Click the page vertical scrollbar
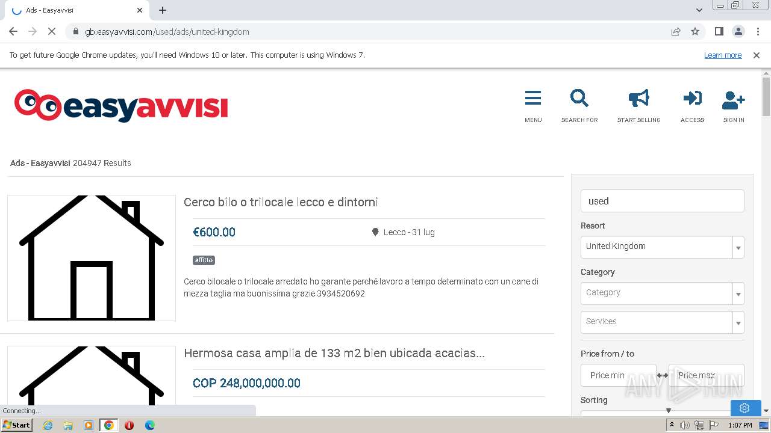 (766, 96)
